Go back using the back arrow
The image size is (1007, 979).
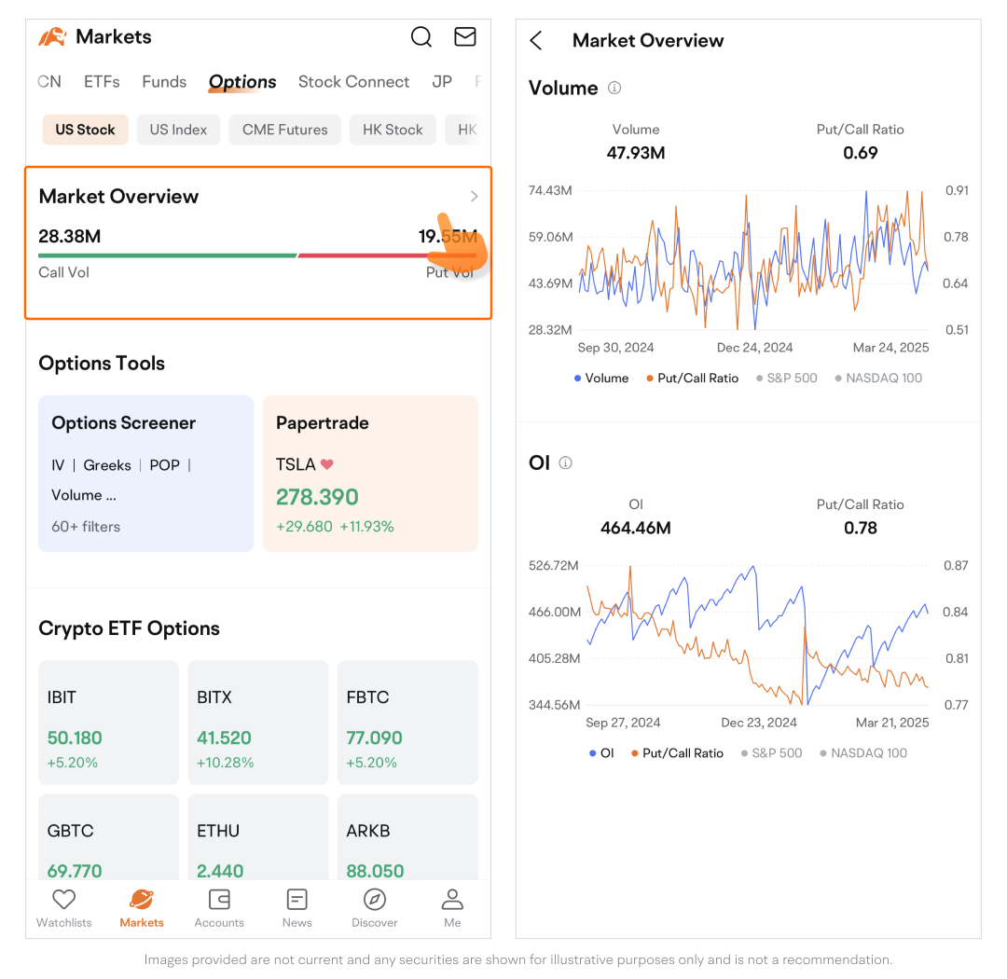pos(536,40)
